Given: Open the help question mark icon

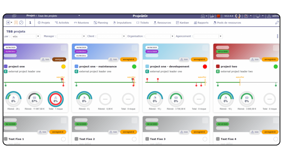Looking at the screenshot, I should coord(246,16).
